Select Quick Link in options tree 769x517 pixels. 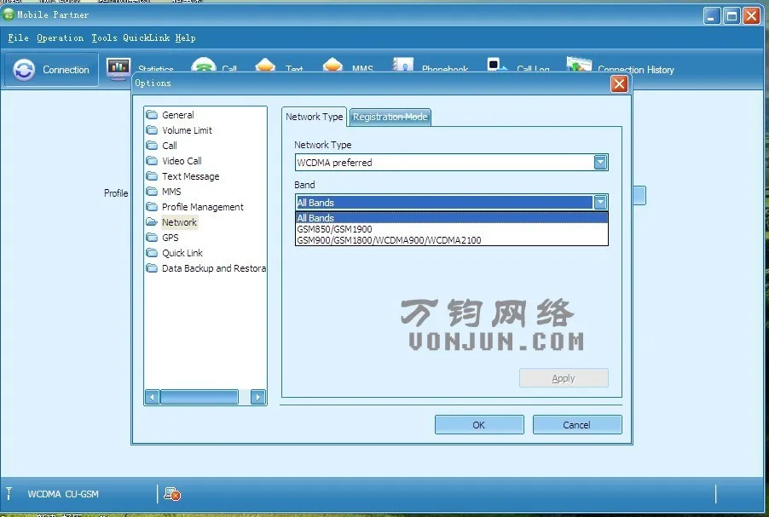click(x=182, y=253)
